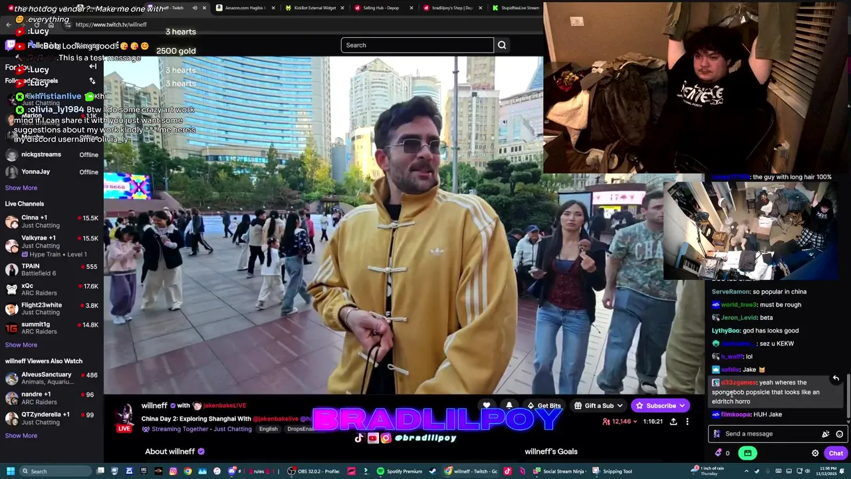The image size is (851, 479).
Task: Open the QTZynderella +1 channel
Action: click(x=52, y=418)
